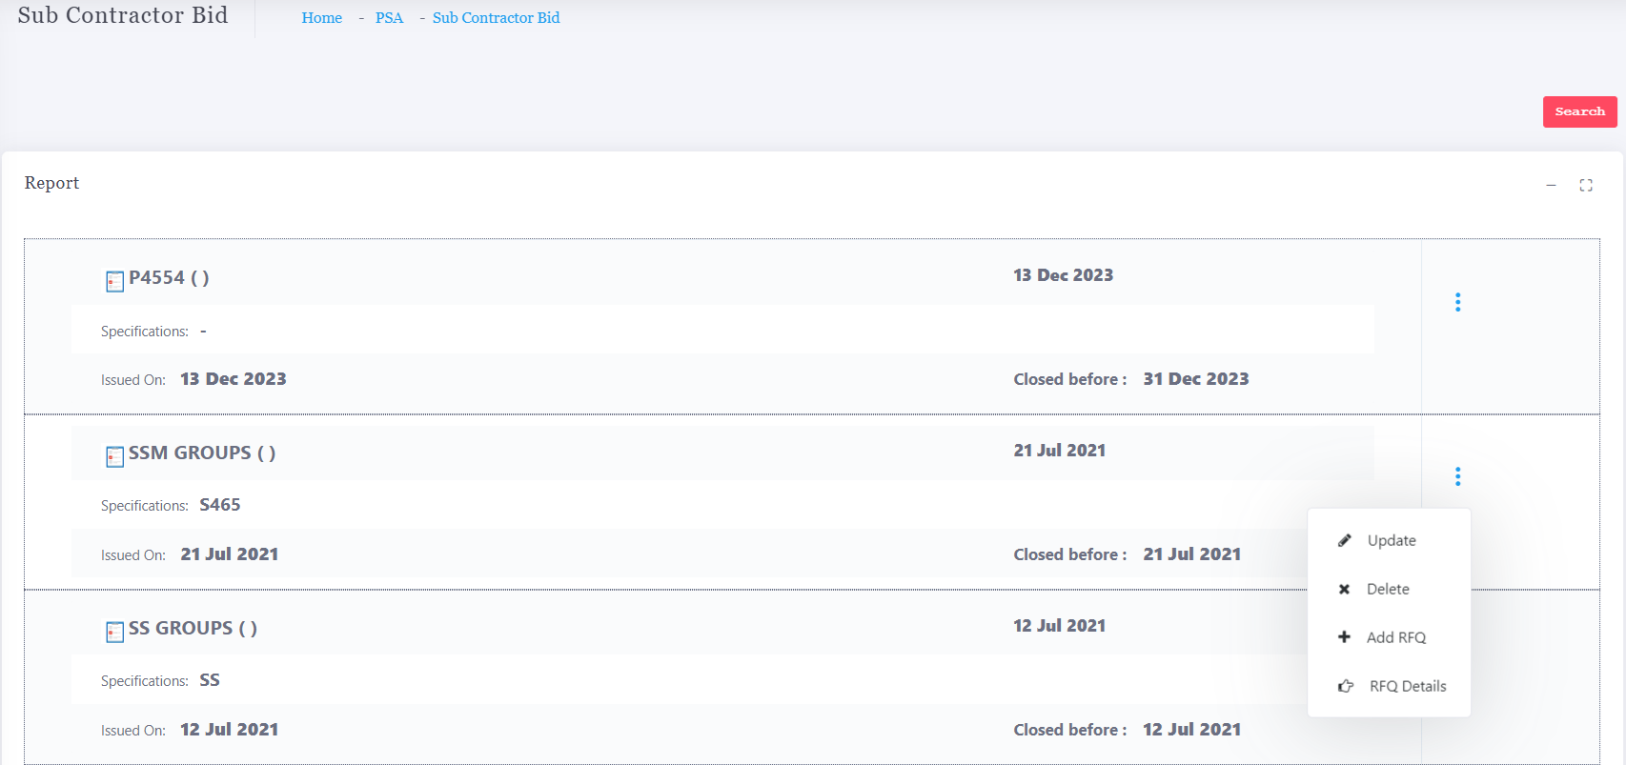Click Closed before date for SS GROUPS
The image size is (1626, 765).
1192,730
